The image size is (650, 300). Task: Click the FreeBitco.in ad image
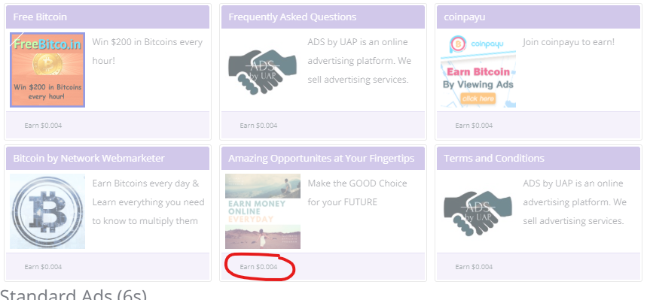47,70
